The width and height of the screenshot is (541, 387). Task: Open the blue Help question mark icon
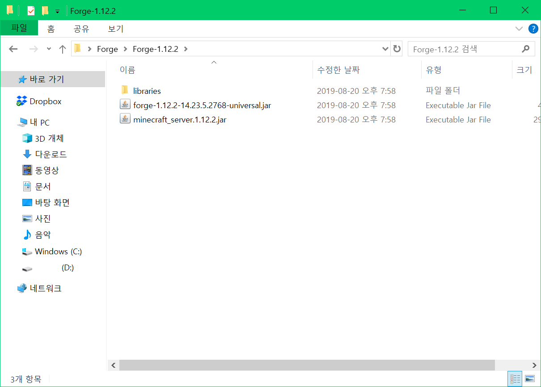[533, 29]
